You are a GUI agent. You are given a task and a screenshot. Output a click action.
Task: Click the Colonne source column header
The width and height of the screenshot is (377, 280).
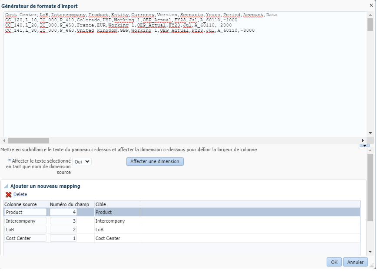[x=26, y=204]
